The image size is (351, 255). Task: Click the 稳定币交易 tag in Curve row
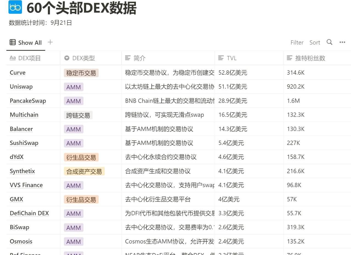pos(81,73)
